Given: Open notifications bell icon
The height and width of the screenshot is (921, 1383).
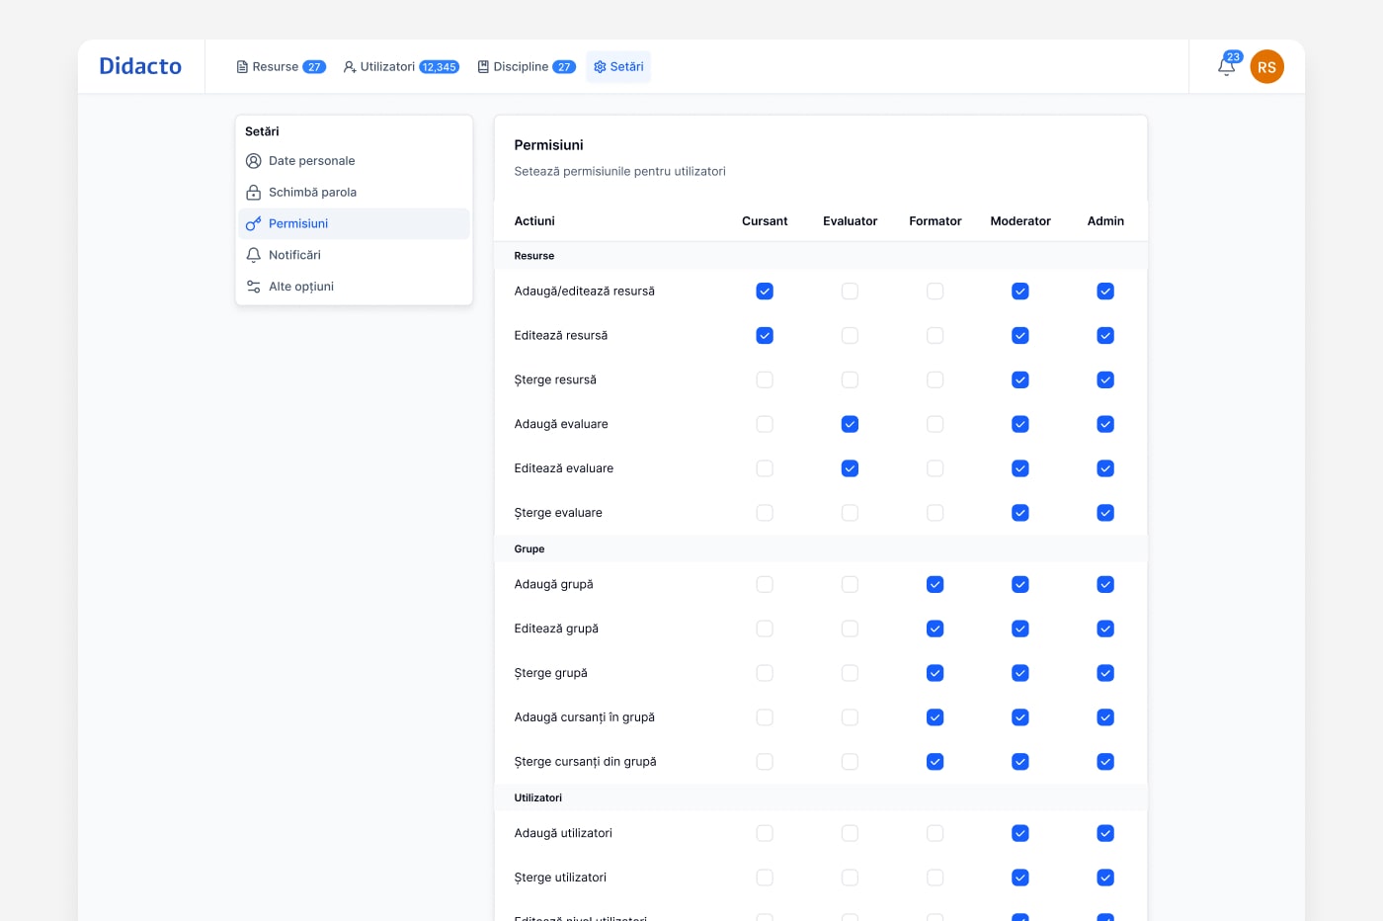Looking at the screenshot, I should point(1226,67).
